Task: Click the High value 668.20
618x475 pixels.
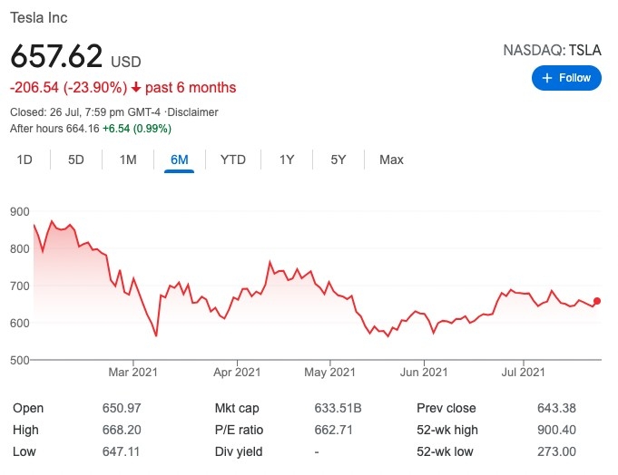Action: pyautogui.click(x=122, y=430)
